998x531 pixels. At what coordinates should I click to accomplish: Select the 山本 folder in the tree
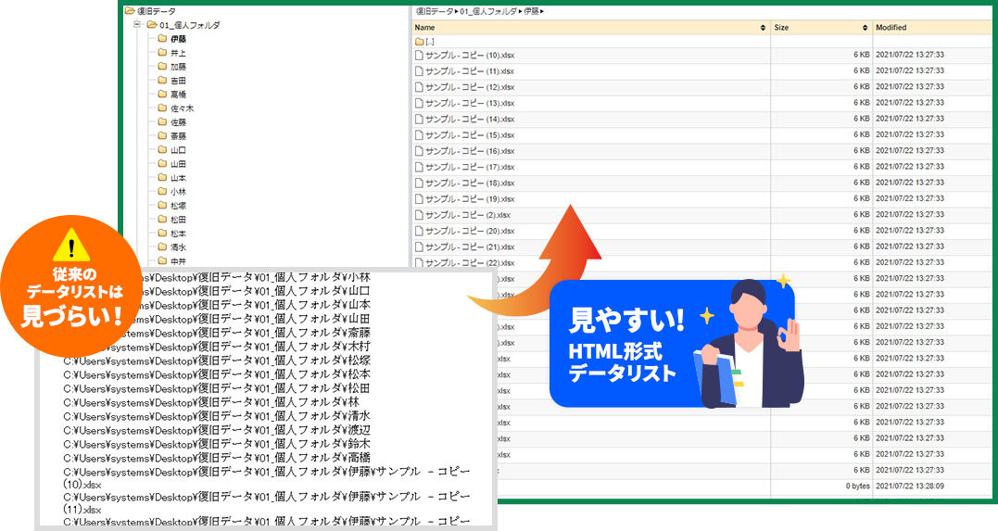coord(177,177)
